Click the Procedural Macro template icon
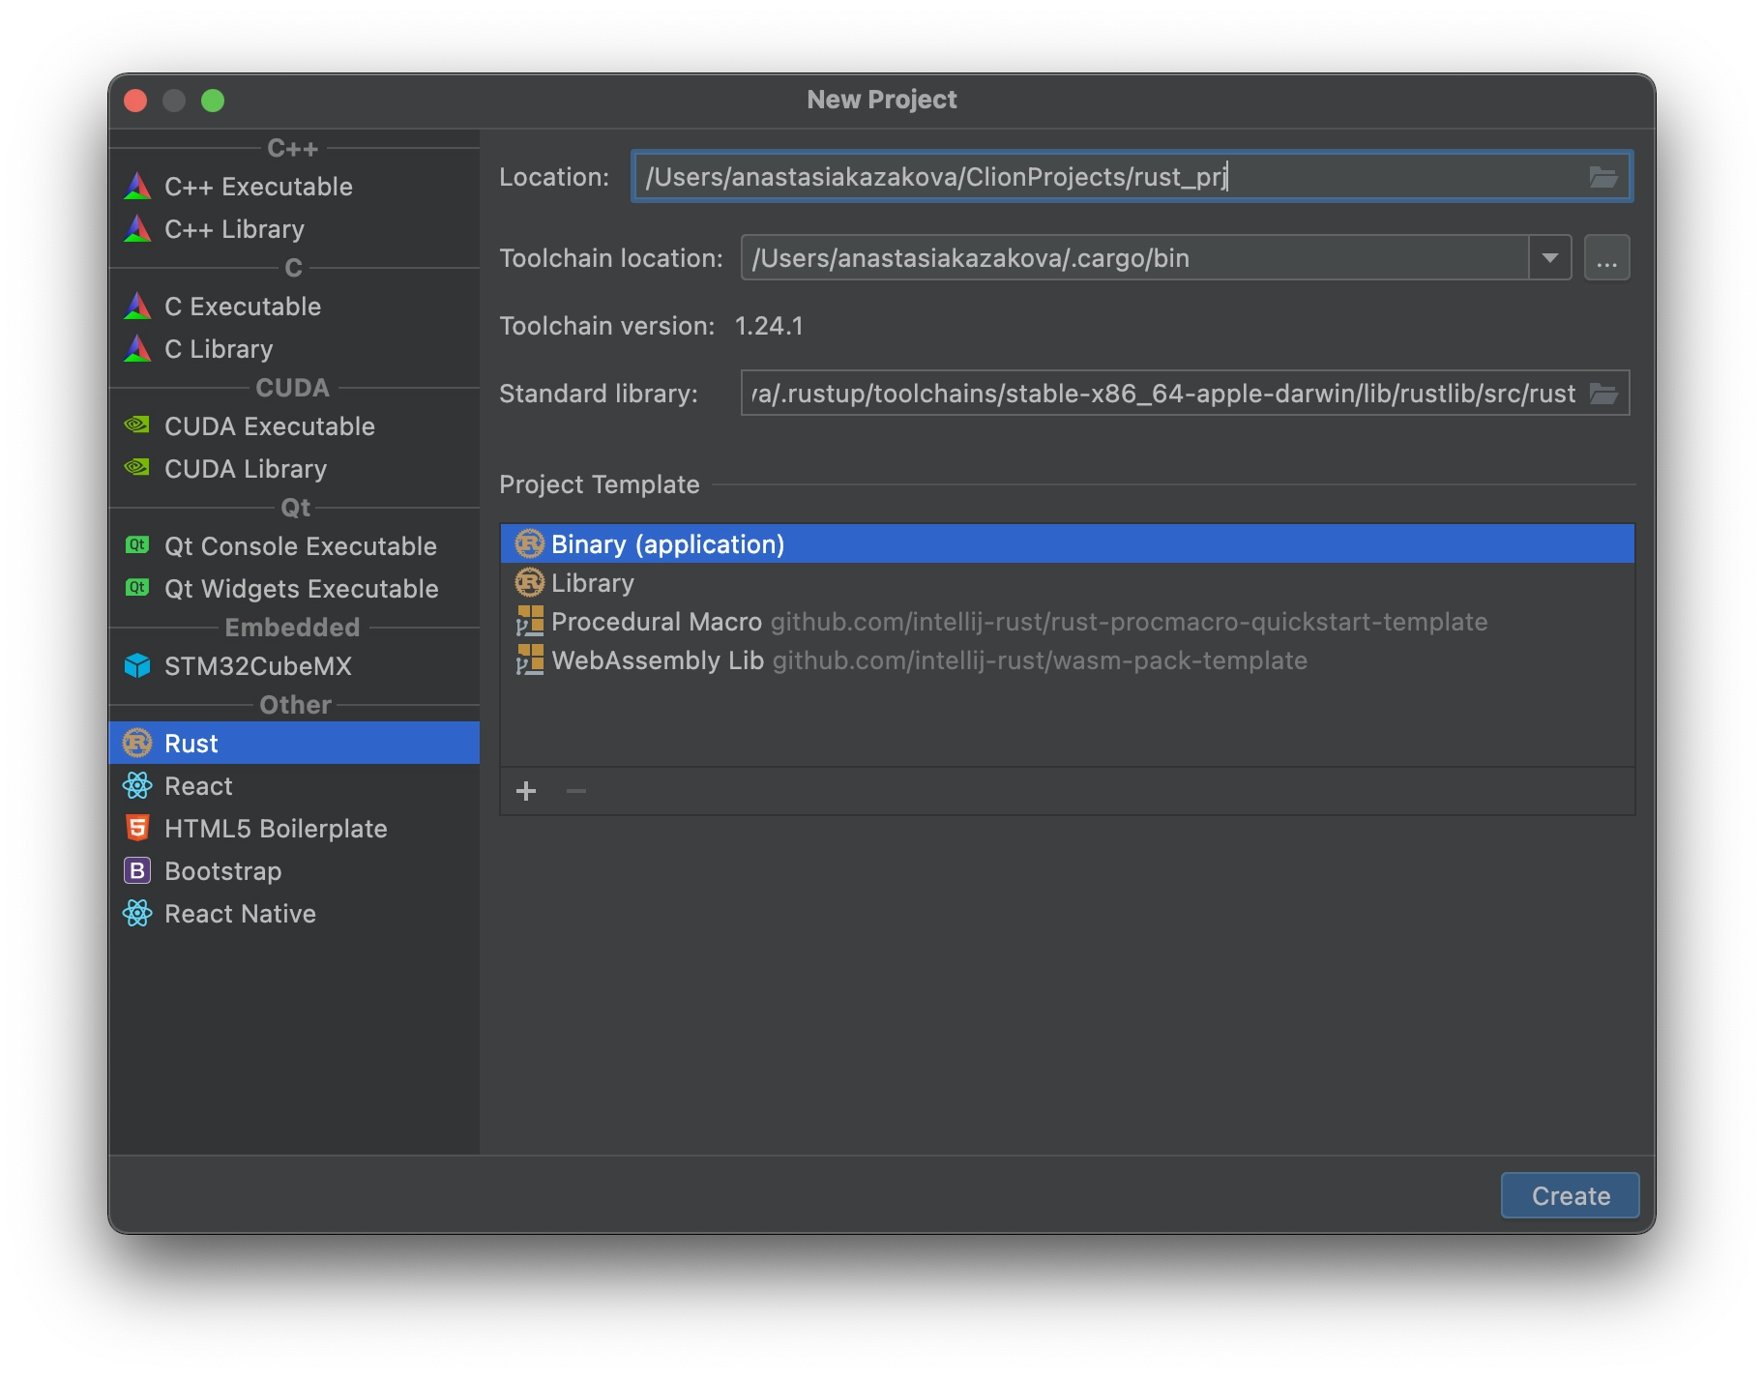 click(530, 621)
